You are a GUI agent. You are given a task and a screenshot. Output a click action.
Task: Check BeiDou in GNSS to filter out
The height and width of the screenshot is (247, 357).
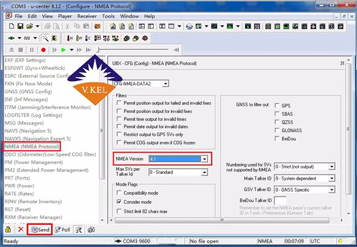(x=277, y=138)
